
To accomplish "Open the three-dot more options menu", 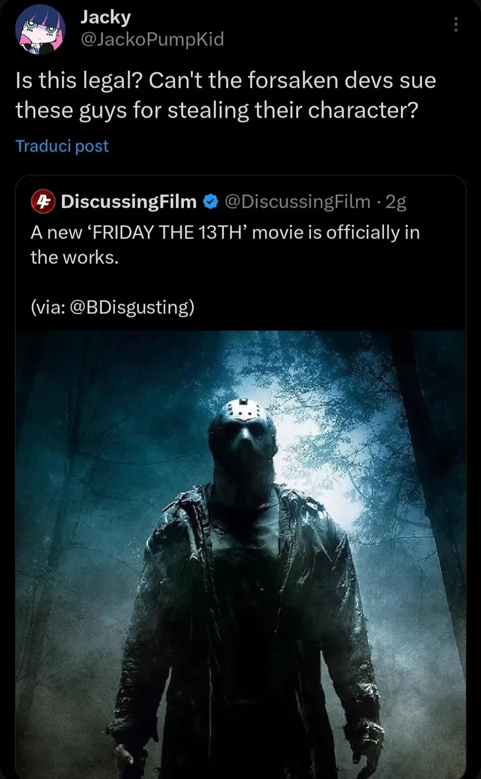I will point(455,25).
